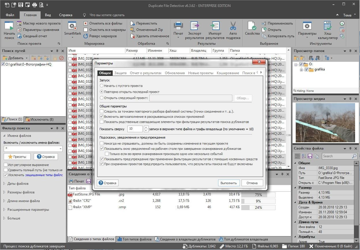360x250 pixels.
Task: Click the 'защищенные типы файлов' link
Action: coord(44,175)
